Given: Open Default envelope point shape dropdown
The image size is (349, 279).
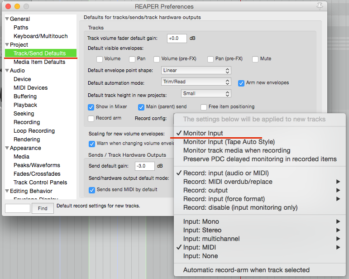Looking at the screenshot, I should [196, 70].
